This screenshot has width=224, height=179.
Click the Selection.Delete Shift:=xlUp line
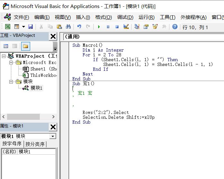click(118, 117)
